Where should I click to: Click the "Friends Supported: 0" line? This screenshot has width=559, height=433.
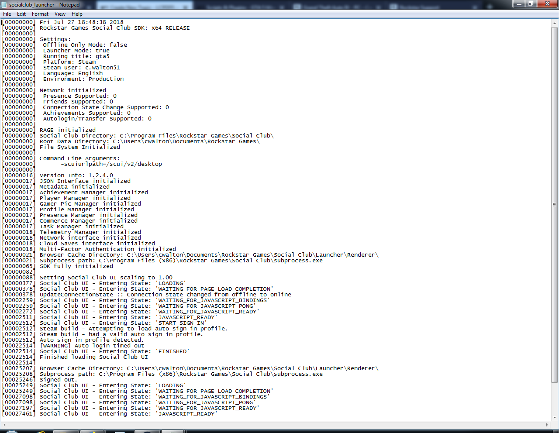click(78, 102)
